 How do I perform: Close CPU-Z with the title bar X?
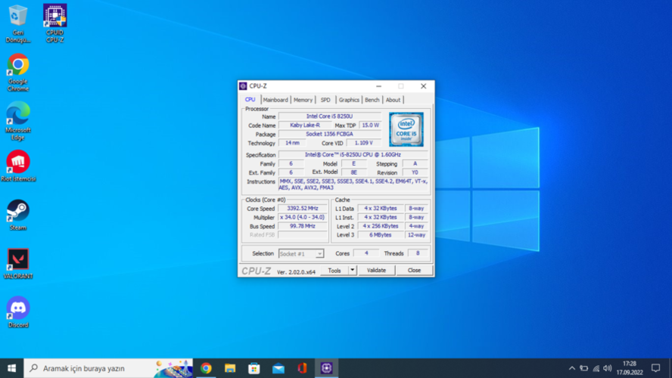424,86
